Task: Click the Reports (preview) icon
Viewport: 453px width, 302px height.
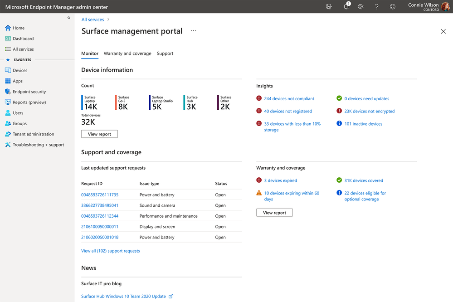Action: pyautogui.click(x=8, y=102)
